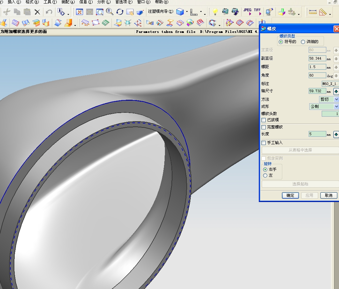Screen dimensions: 339x289
Task: Click the Delete X icon
Action: point(37,12)
